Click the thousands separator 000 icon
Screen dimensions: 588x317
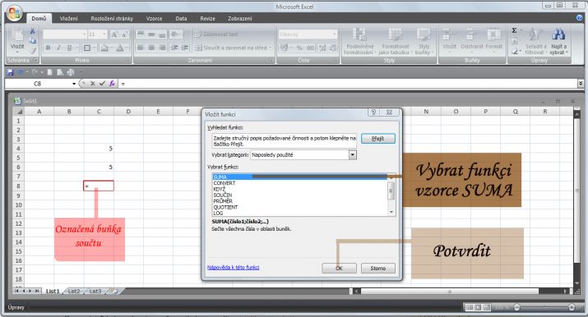[311, 48]
